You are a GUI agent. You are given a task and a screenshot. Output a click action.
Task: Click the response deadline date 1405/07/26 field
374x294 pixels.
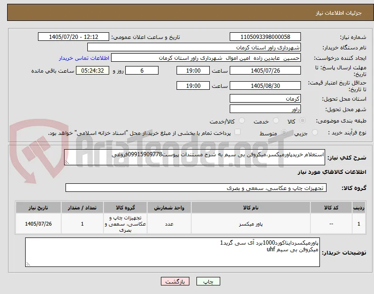[x=265, y=71]
